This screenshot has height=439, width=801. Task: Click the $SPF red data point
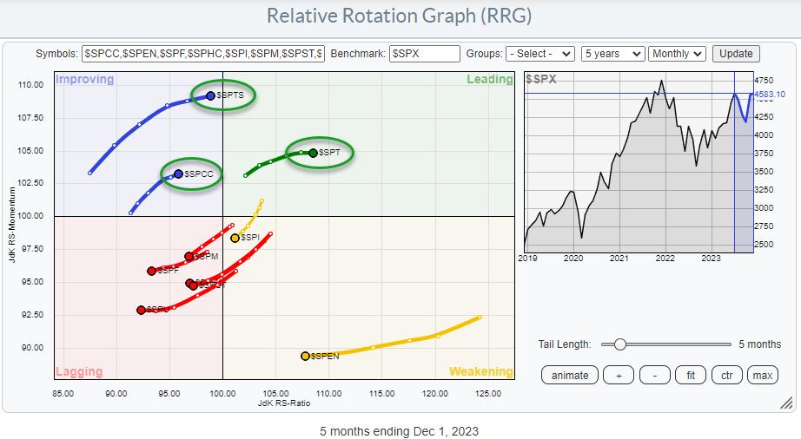(x=151, y=271)
